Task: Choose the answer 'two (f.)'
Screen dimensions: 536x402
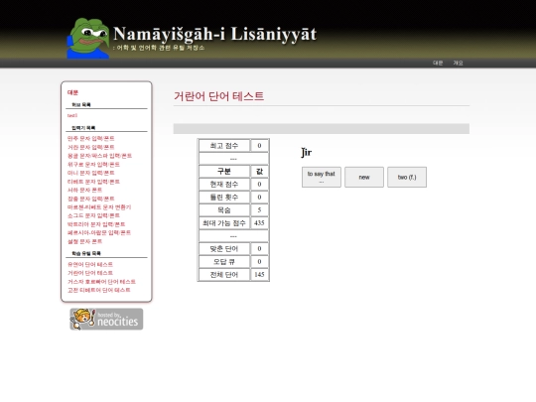Action: 407,177
